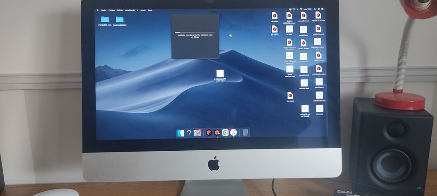This screenshot has width=437, height=196.
Task: Open iTunes from the Dock
Action: pos(233,133)
